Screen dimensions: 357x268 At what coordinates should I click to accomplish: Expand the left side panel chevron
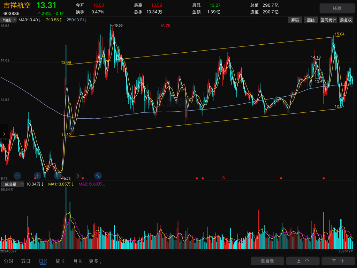pyautogui.click(x=4, y=134)
